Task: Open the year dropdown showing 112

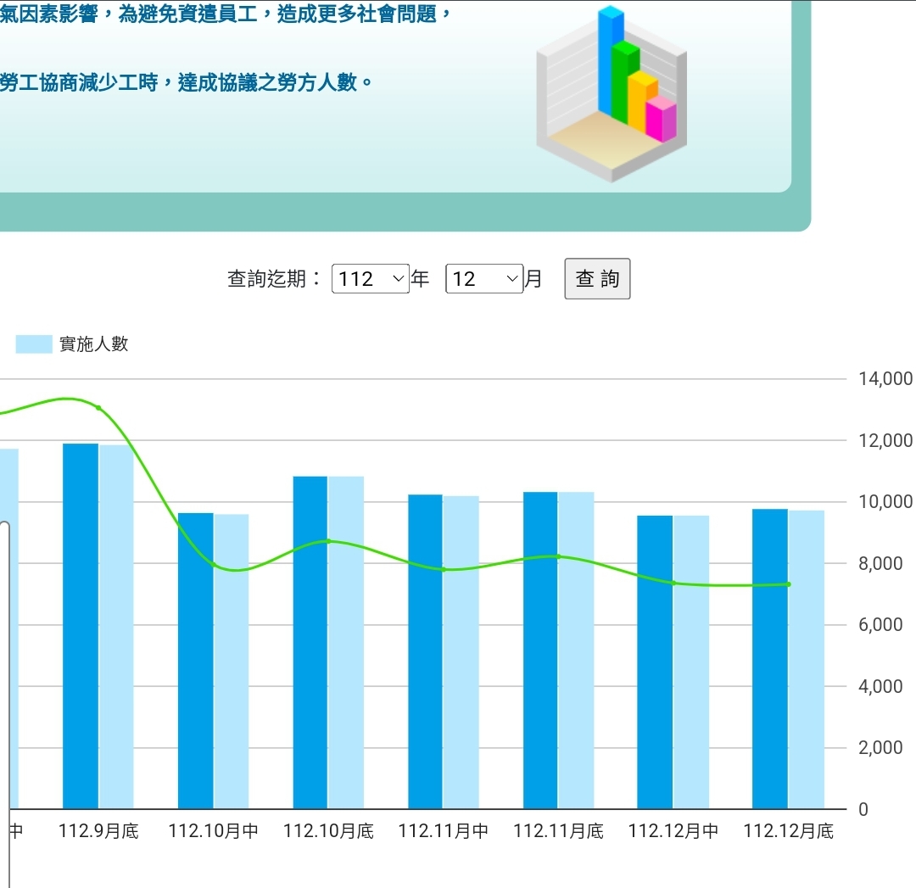Action: (x=371, y=279)
